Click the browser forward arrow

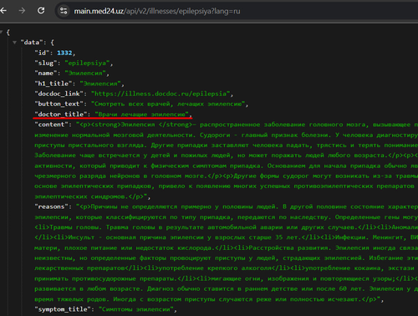(x=22, y=11)
